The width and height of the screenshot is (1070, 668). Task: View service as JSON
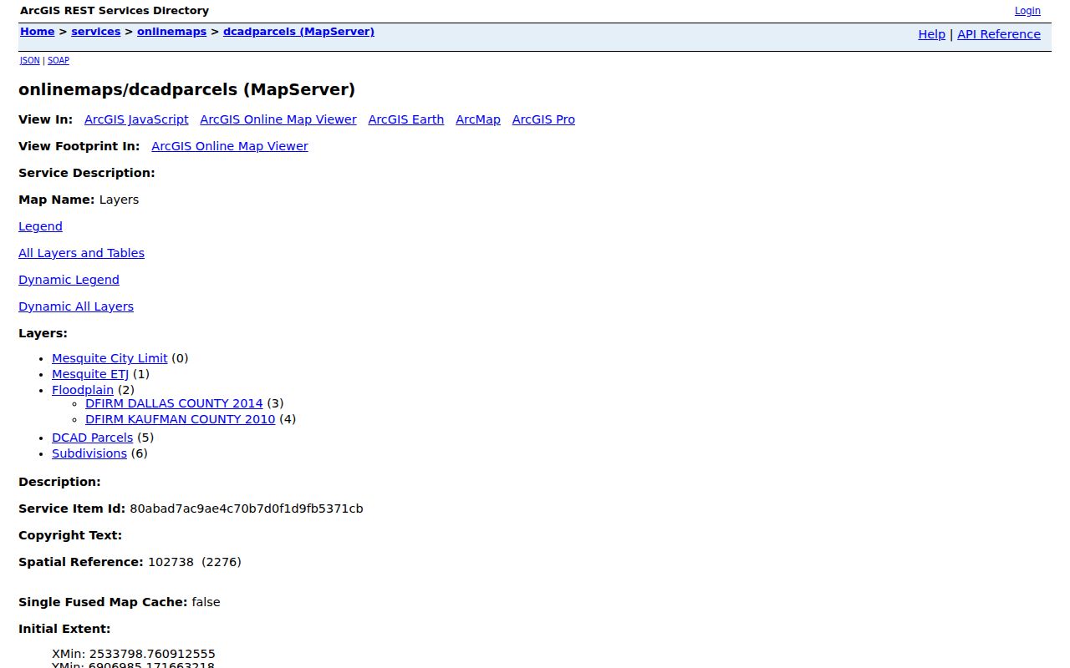pos(30,60)
